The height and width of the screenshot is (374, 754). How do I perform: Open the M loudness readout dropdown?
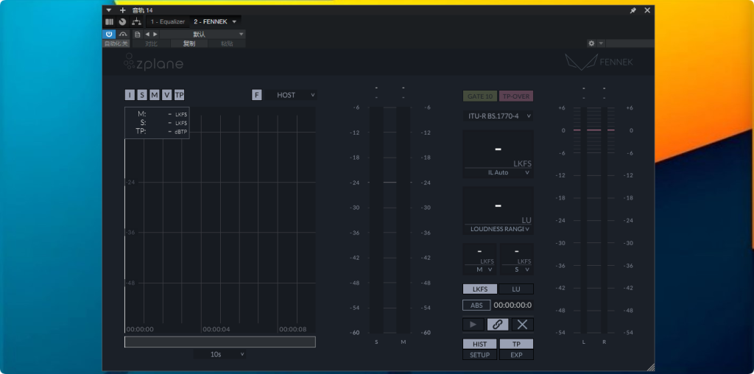coord(479,269)
